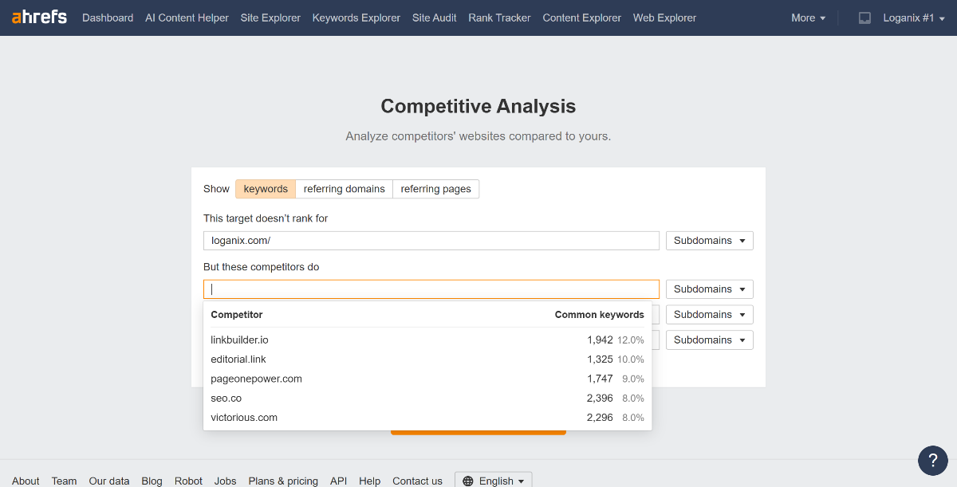Open the English language selector
The height and width of the screenshot is (487, 957).
[494, 480]
